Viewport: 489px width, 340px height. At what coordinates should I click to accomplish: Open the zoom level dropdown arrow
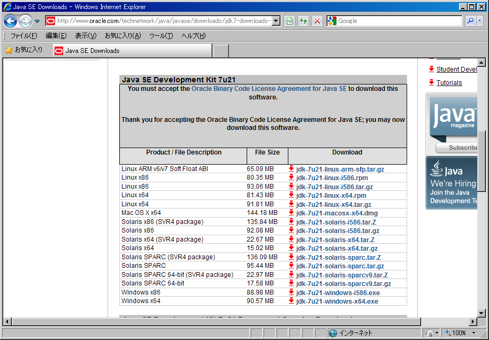coord(474,333)
